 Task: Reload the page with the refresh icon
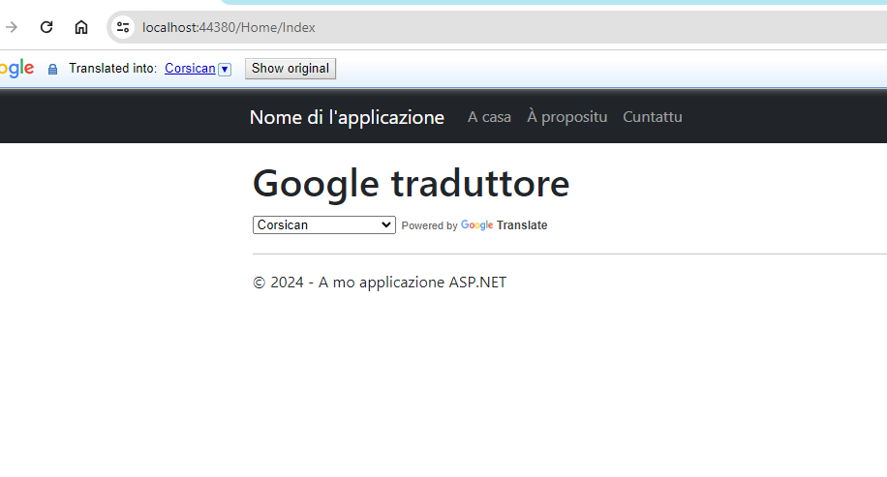pyautogui.click(x=46, y=27)
